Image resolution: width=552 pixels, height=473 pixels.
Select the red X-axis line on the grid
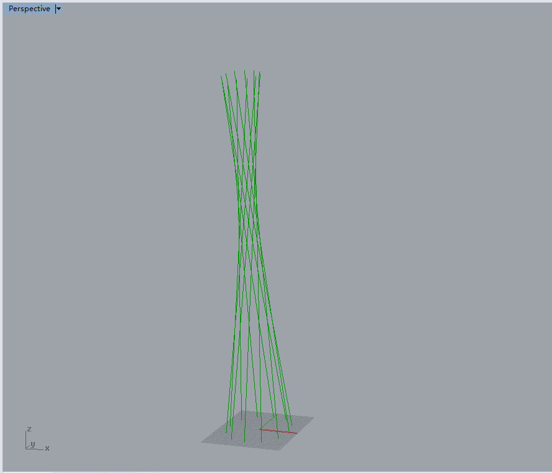point(278,431)
